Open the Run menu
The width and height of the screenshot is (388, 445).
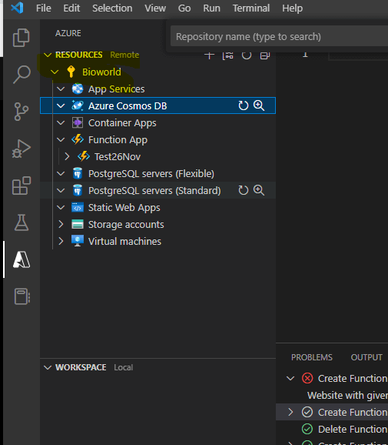(211, 8)
